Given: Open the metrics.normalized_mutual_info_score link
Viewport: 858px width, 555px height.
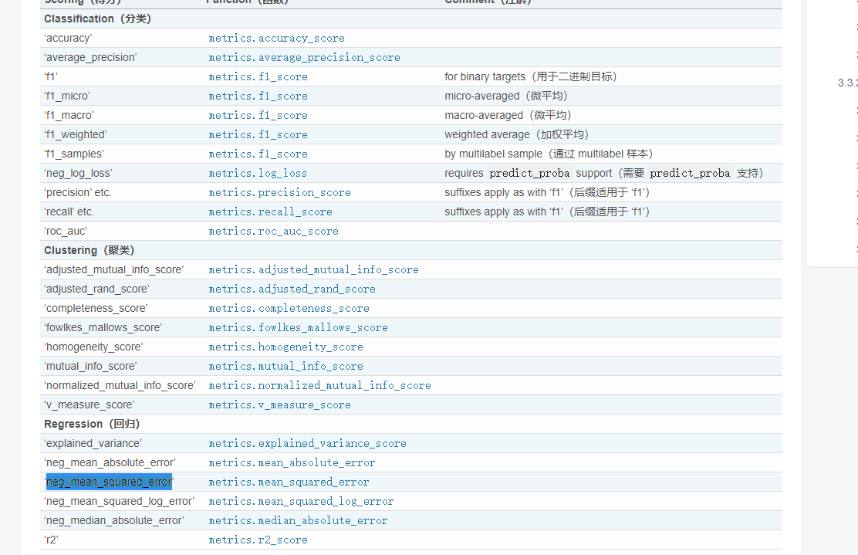Looking at the screenshot, I should pyautogui.click(x=319, y=386).
